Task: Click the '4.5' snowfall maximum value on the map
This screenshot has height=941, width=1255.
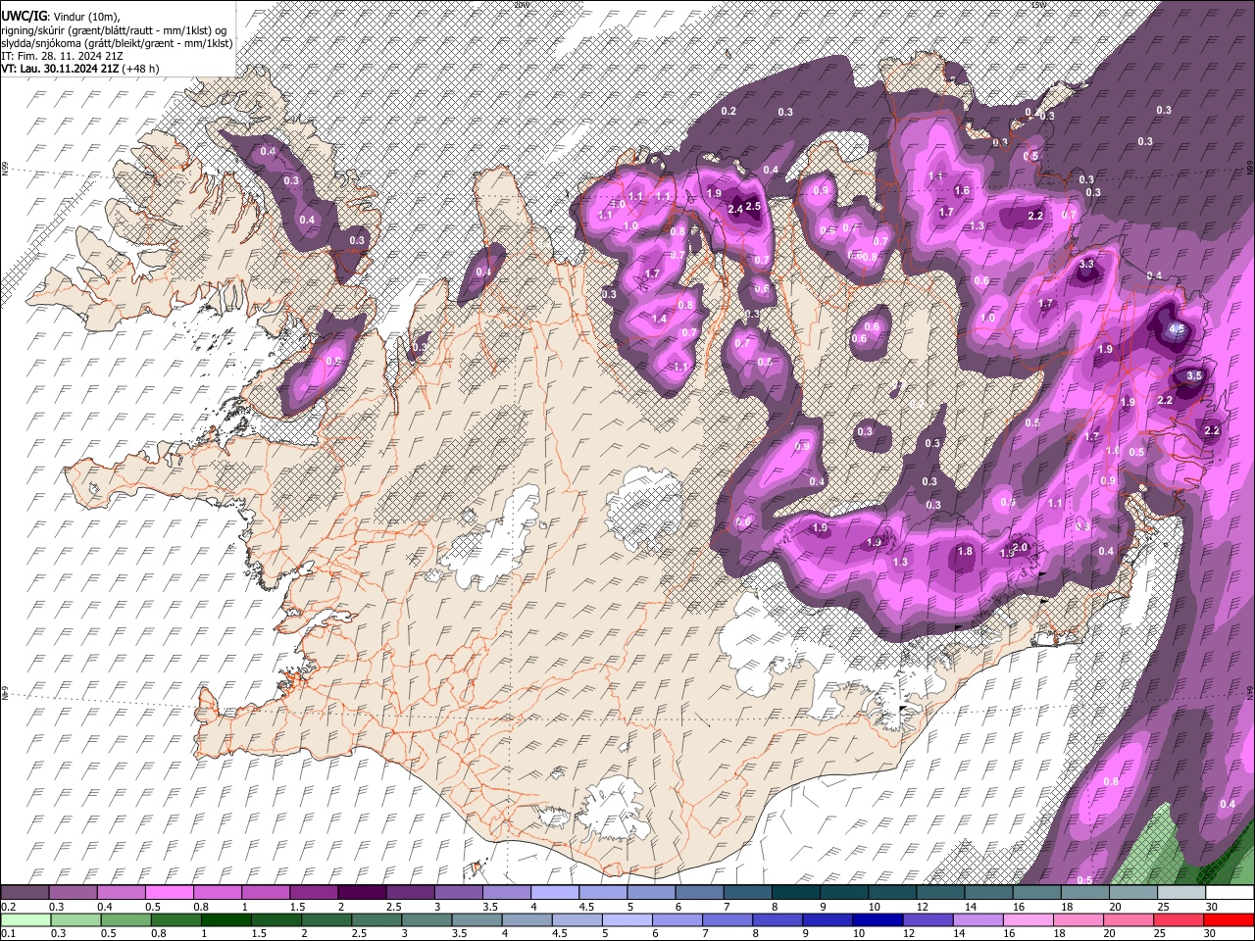Action: pos(1178,330)
